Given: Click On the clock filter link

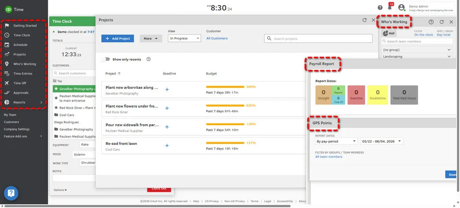Looking at the screenshot, I should (424, 35).
